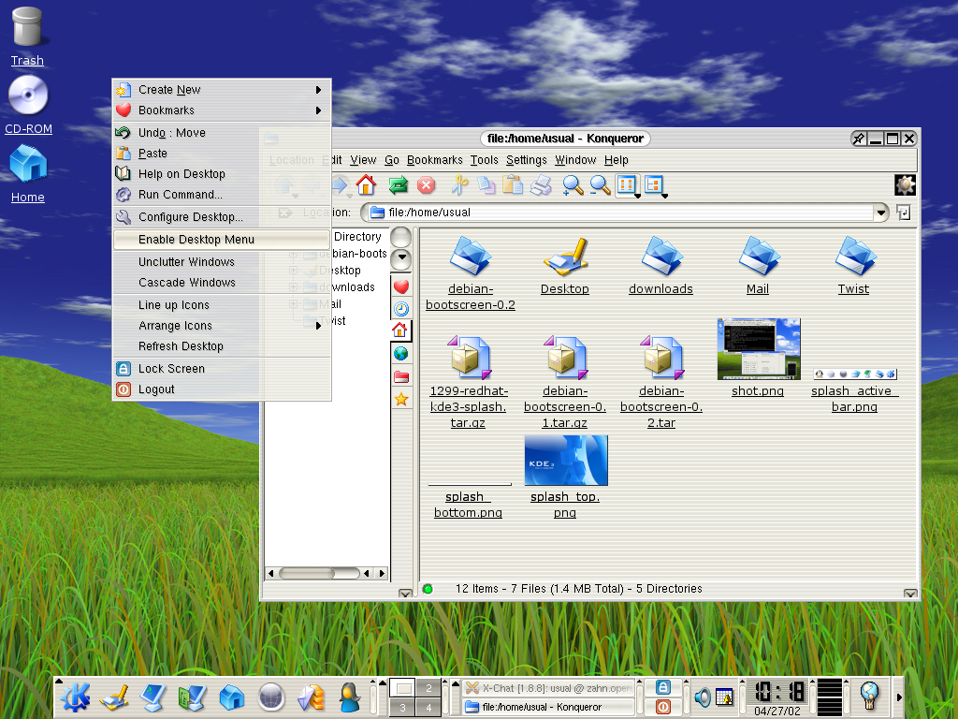Switch to virtual desktop 4 in pager

[x=428, y=708]
